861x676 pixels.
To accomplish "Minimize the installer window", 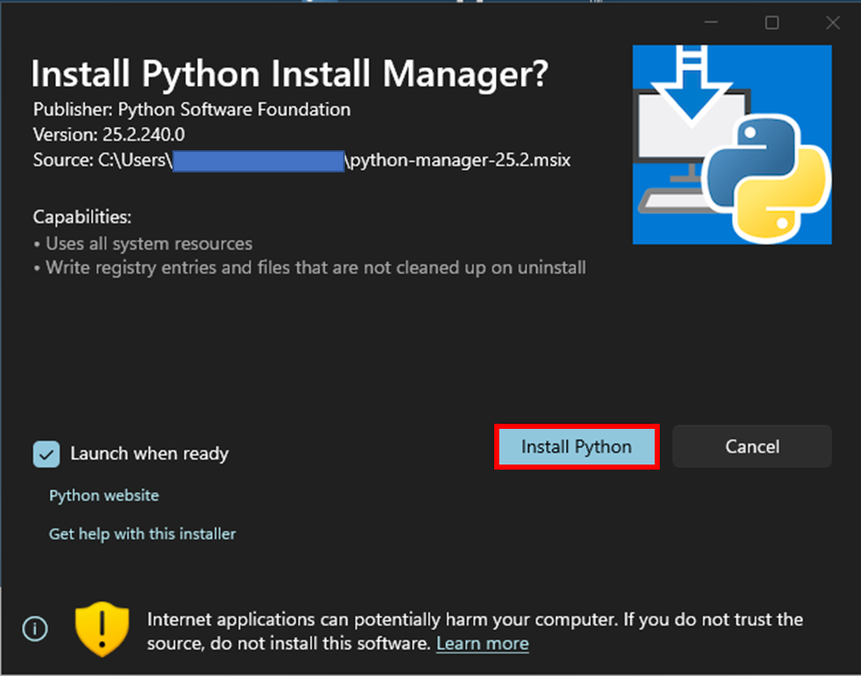I will pos(711,23).
